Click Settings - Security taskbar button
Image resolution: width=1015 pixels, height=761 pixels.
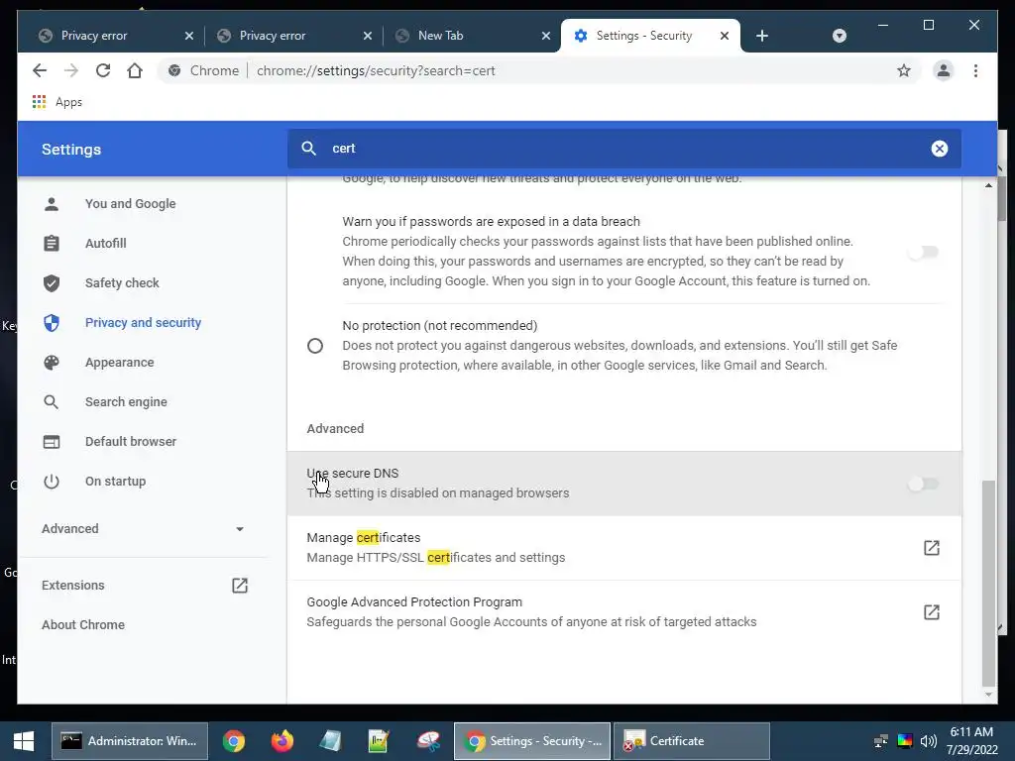[x=532, y=741]
